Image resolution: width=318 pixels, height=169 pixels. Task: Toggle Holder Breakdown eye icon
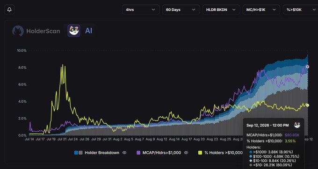pyautogui.click(x=124, y=153)
